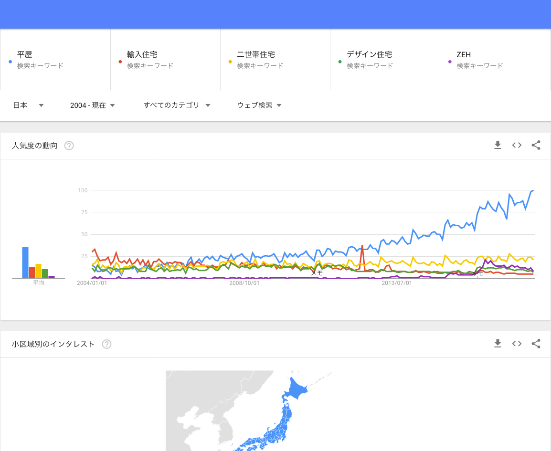This screenshot has width=551, height=451.
Task: Open help for 人気度の動向
Action: click(x=69, y=146)
